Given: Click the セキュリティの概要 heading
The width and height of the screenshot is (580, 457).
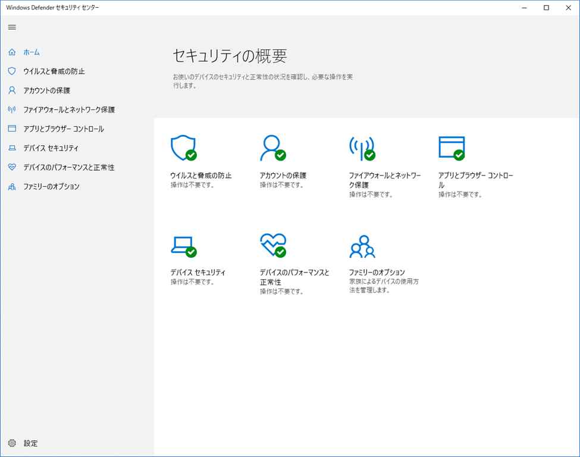Looking at the screenshot, I should tap(230, 56).
